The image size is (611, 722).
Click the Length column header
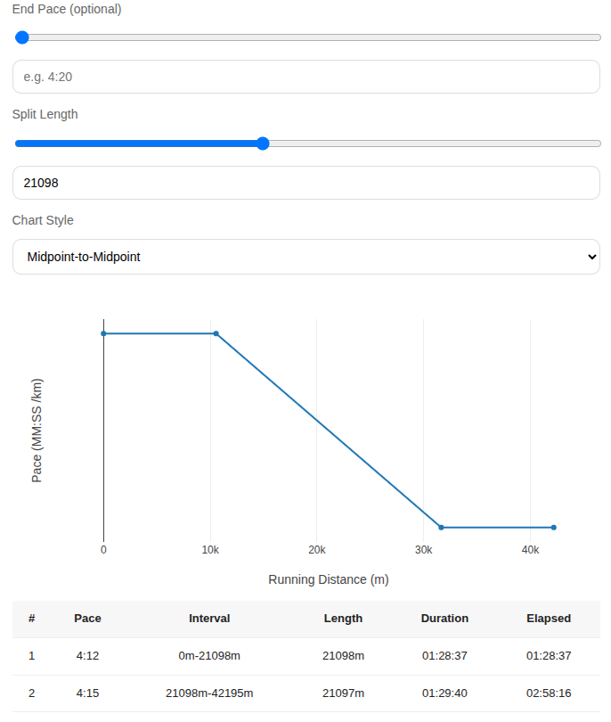click(343, 618)
